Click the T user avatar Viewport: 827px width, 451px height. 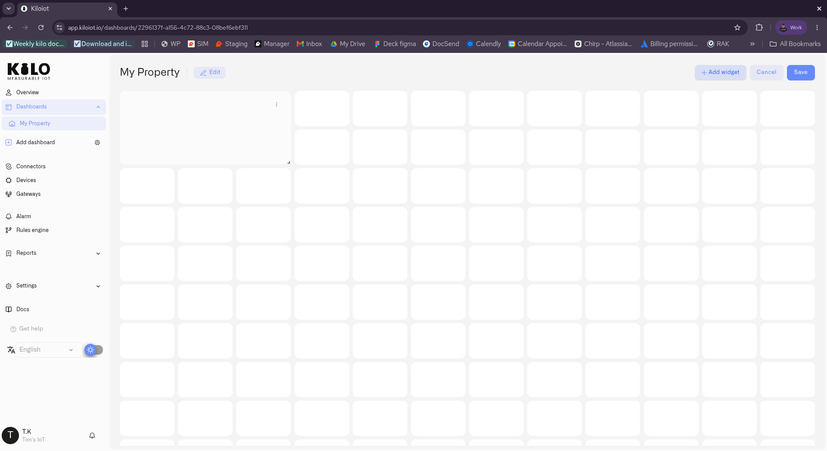click(x=10, y=435)
